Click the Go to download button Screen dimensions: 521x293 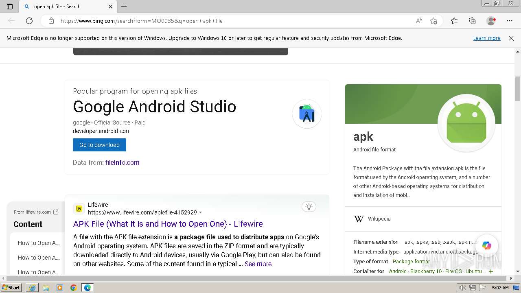point(99,145)
